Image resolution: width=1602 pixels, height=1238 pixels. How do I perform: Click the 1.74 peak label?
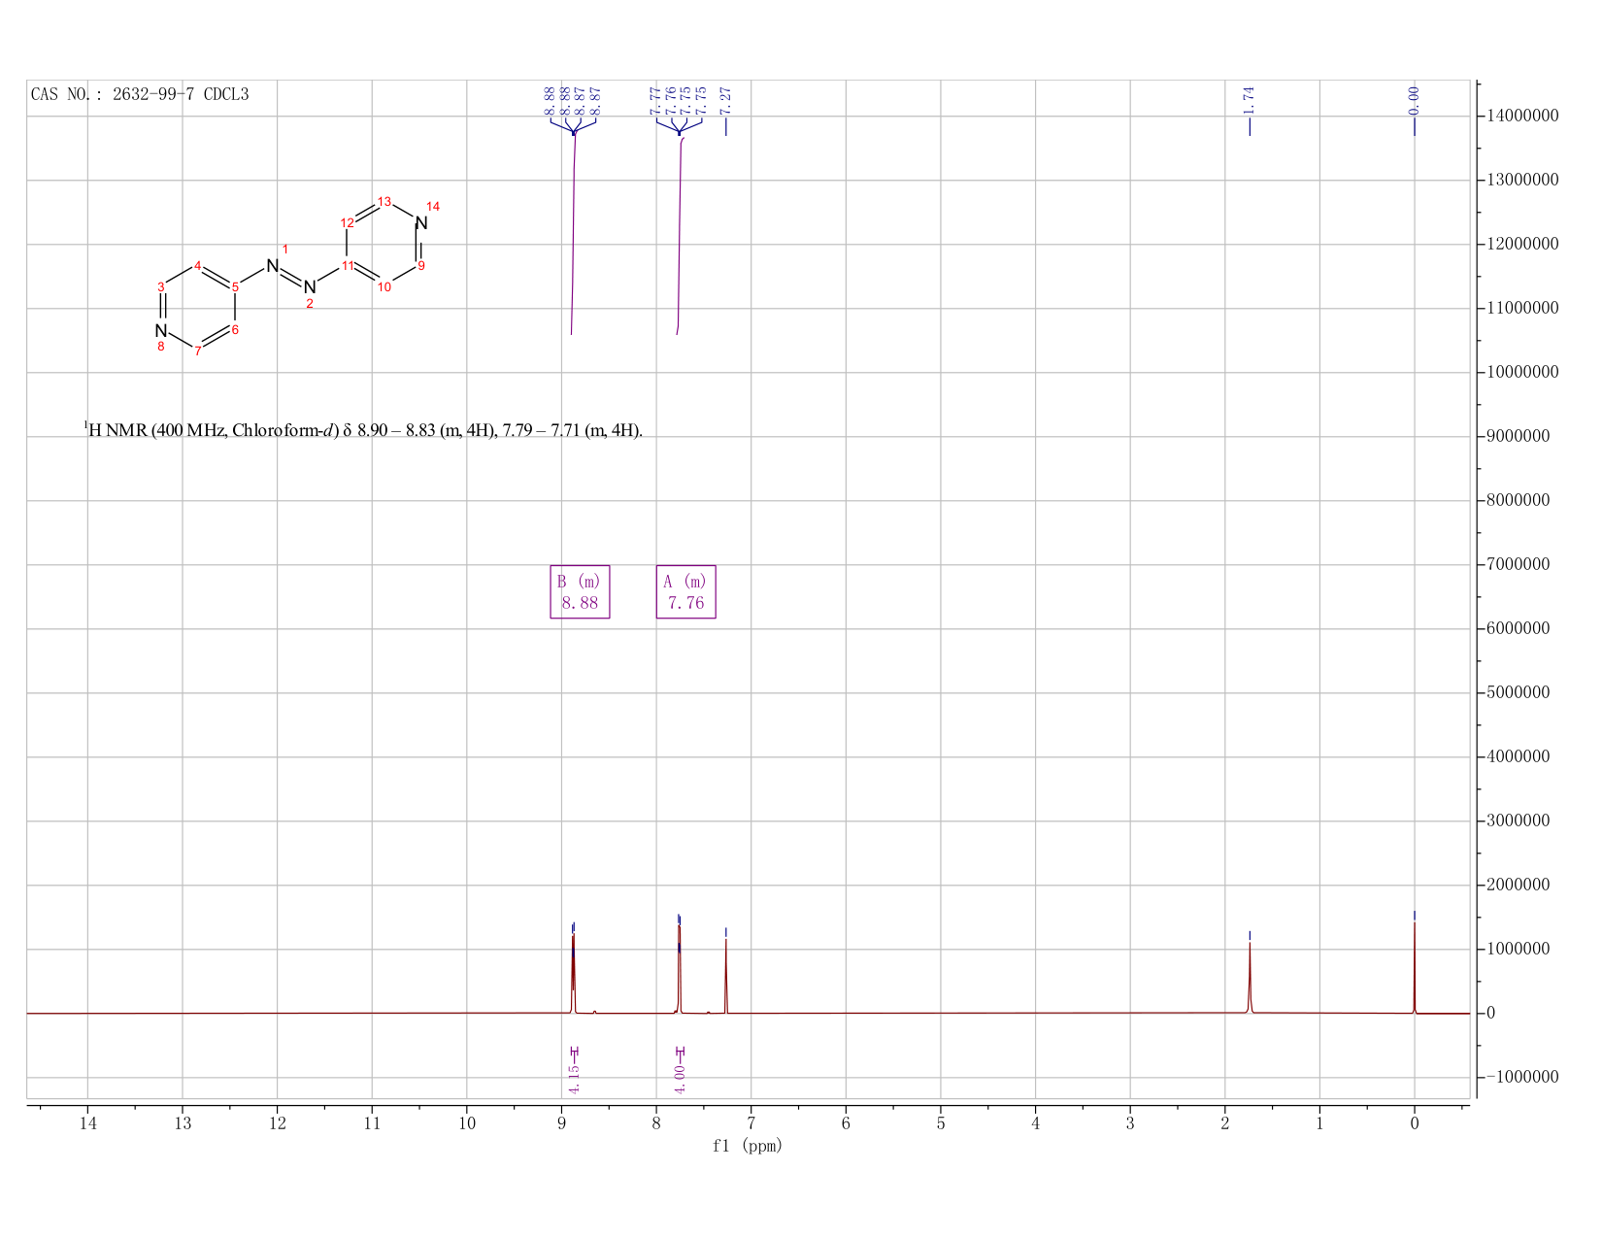(1250, 100)
